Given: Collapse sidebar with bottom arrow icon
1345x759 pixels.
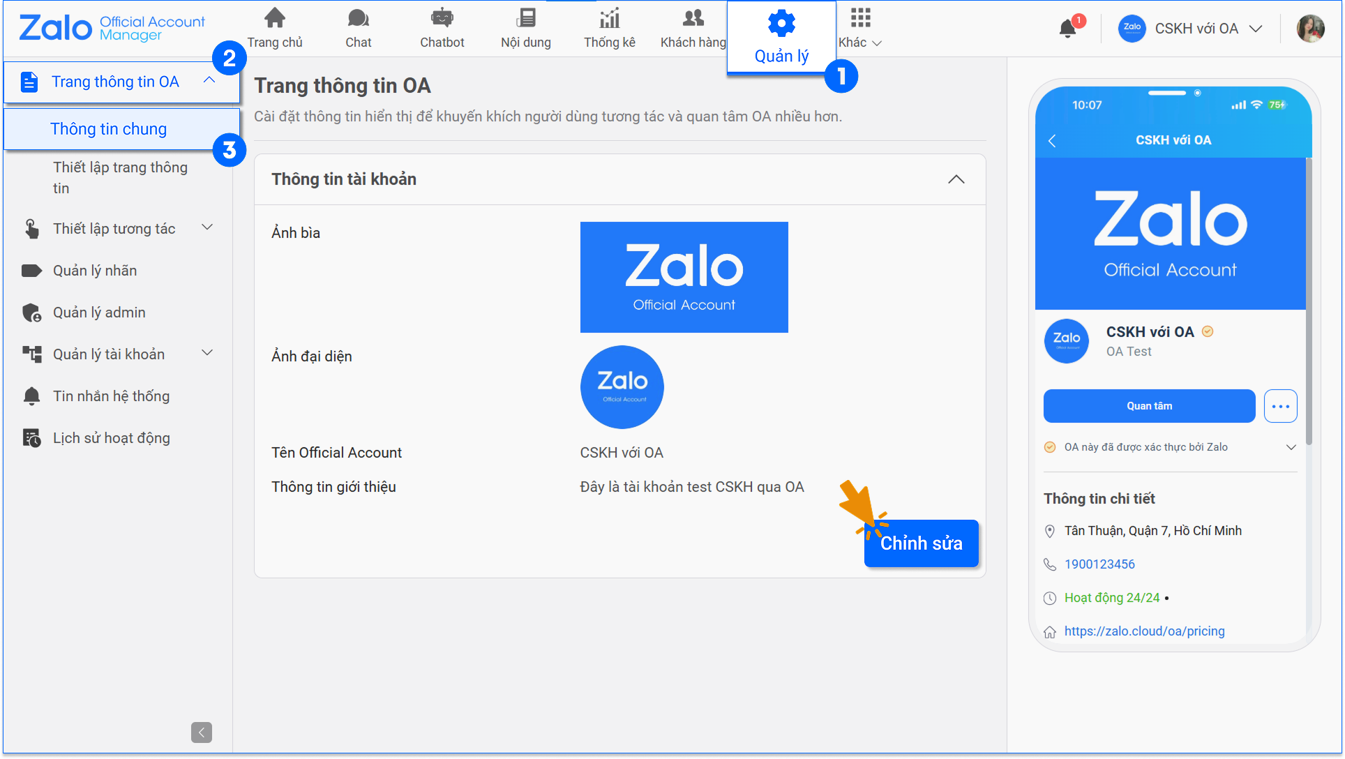Looking at the screenshot, I should click(202, 732).
